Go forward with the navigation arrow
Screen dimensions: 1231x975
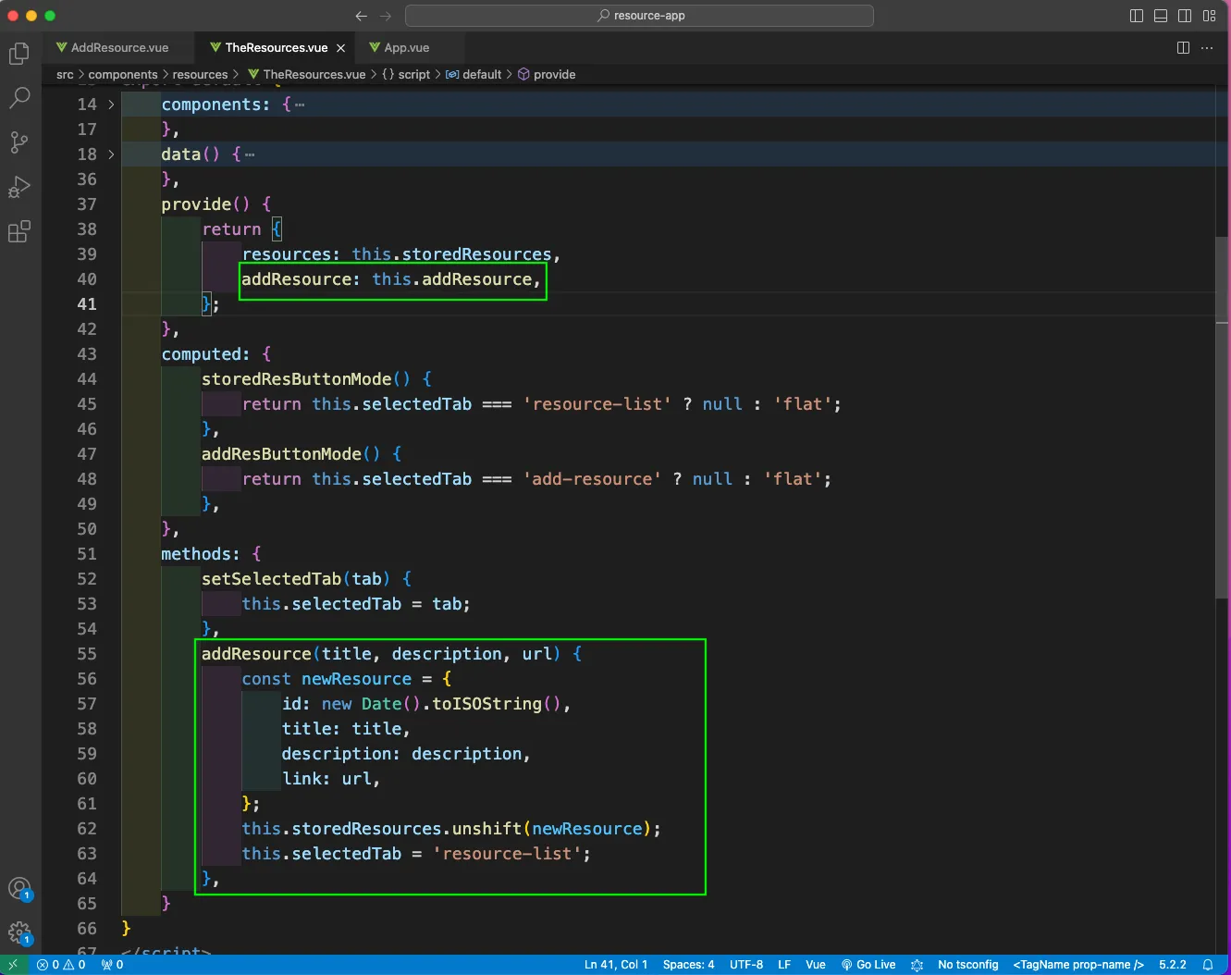[386, 16]
